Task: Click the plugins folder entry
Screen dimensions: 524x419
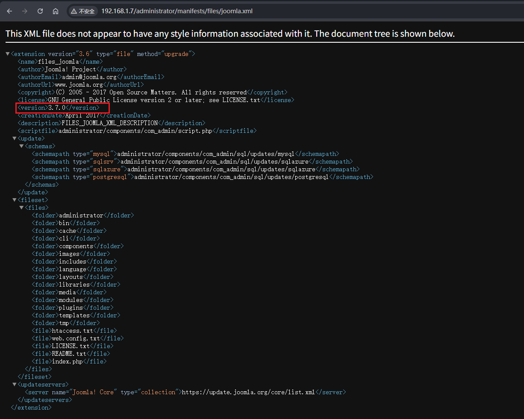Action: 72,308
